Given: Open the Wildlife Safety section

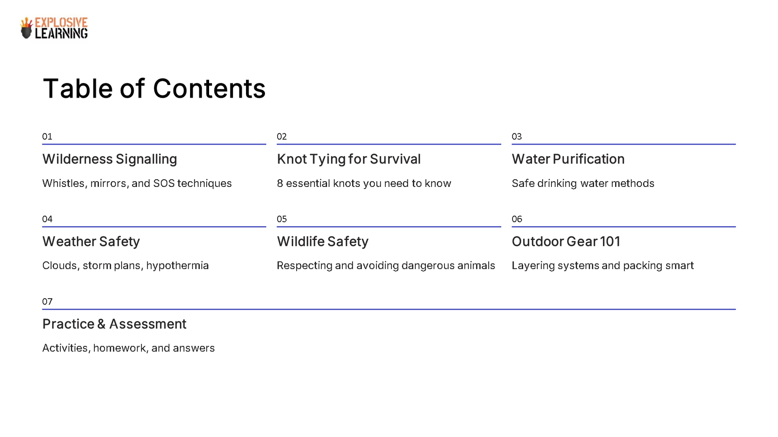Looking at the screenshot, I should click(322, 241).
